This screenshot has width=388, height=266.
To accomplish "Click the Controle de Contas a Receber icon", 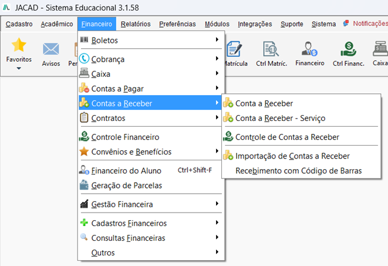I will click(228, 136).
